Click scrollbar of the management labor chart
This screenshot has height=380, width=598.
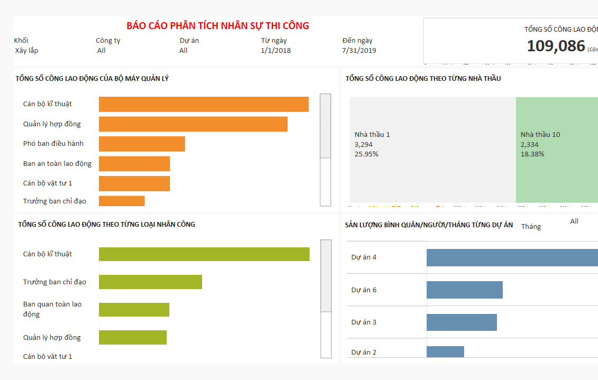click(x=325, y=126)
